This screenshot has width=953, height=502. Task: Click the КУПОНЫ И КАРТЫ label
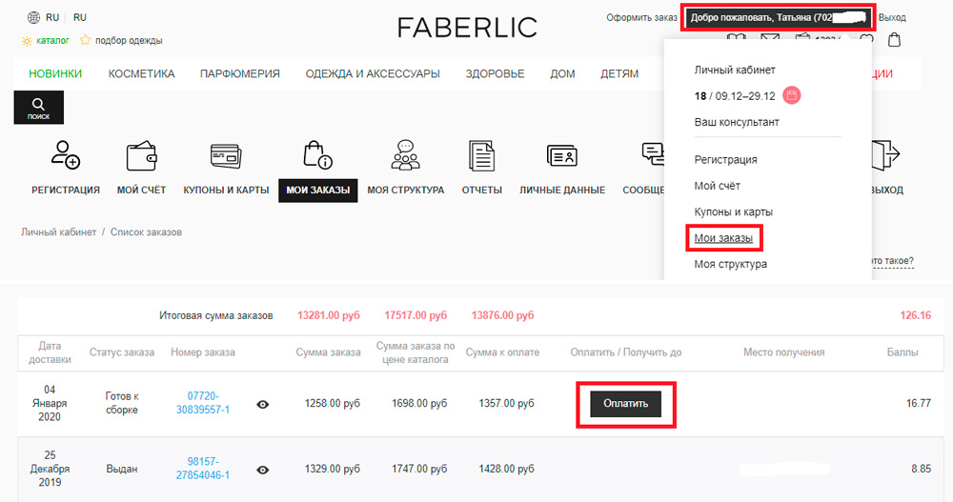pyautogui.click(x=226, y=191)
